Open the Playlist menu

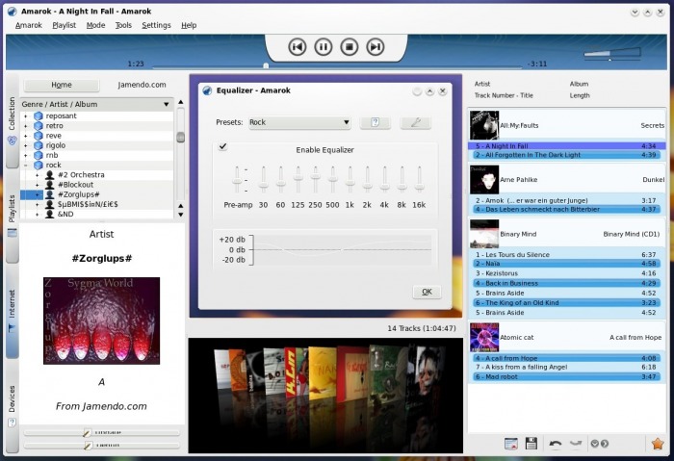coord(65,25)
